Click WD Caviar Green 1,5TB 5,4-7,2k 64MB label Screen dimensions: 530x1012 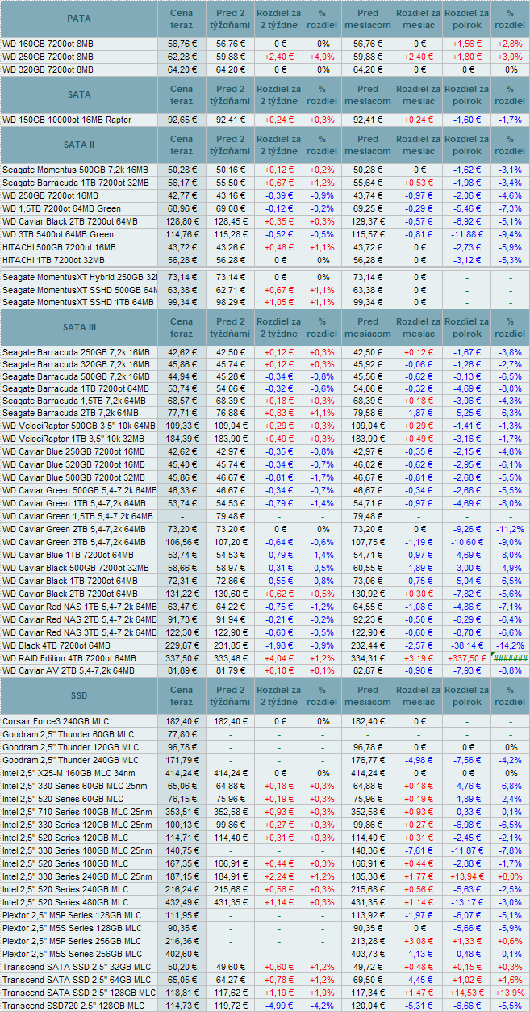point(77,515)
